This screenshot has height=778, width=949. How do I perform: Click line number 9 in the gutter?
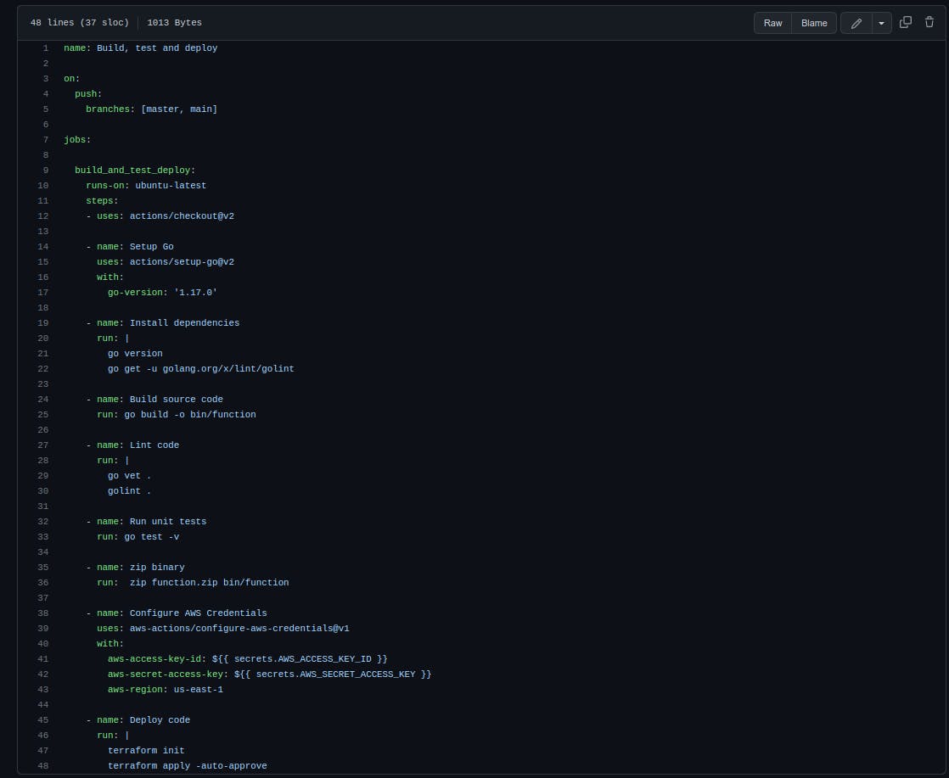point(45,171)
